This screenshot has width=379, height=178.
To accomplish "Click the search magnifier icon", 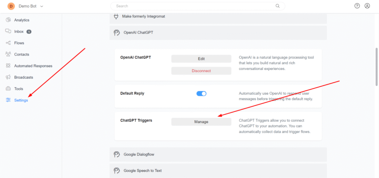I will tap(278, 6).
